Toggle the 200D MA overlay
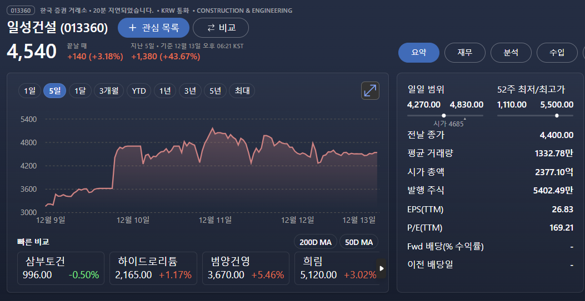585x301 pixels. [315, 242]
